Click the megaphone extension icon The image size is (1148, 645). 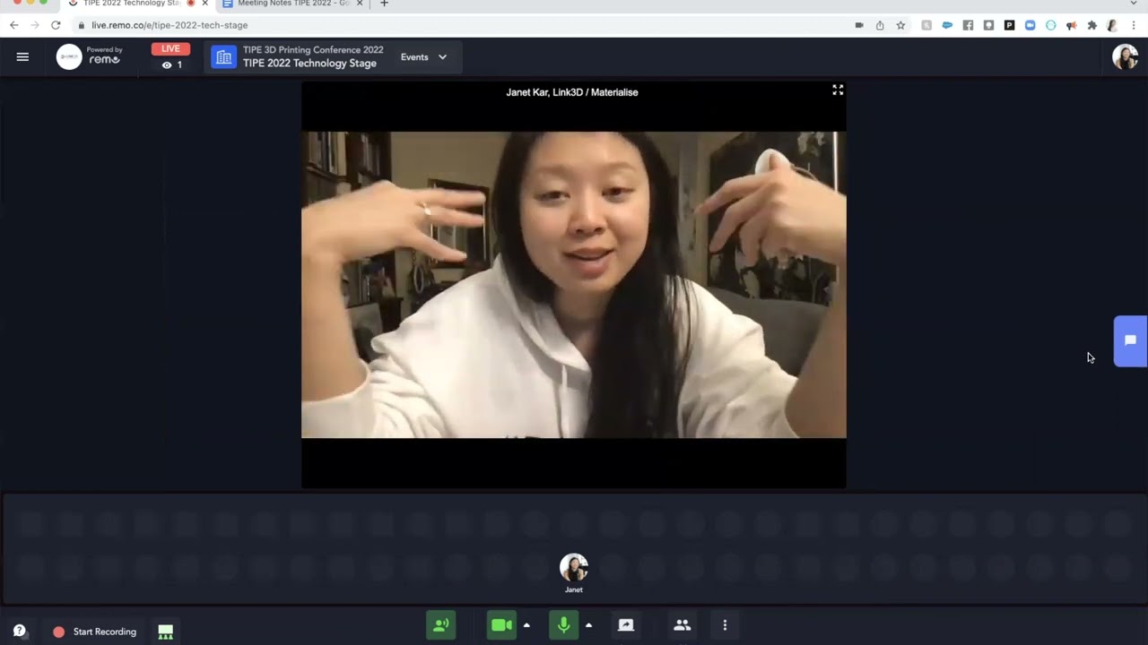tap(1071, 25)
